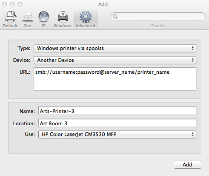Open the Type dropdown showing spoolss
This screenshot has height=176, width=209.
[x=115, y=48]
